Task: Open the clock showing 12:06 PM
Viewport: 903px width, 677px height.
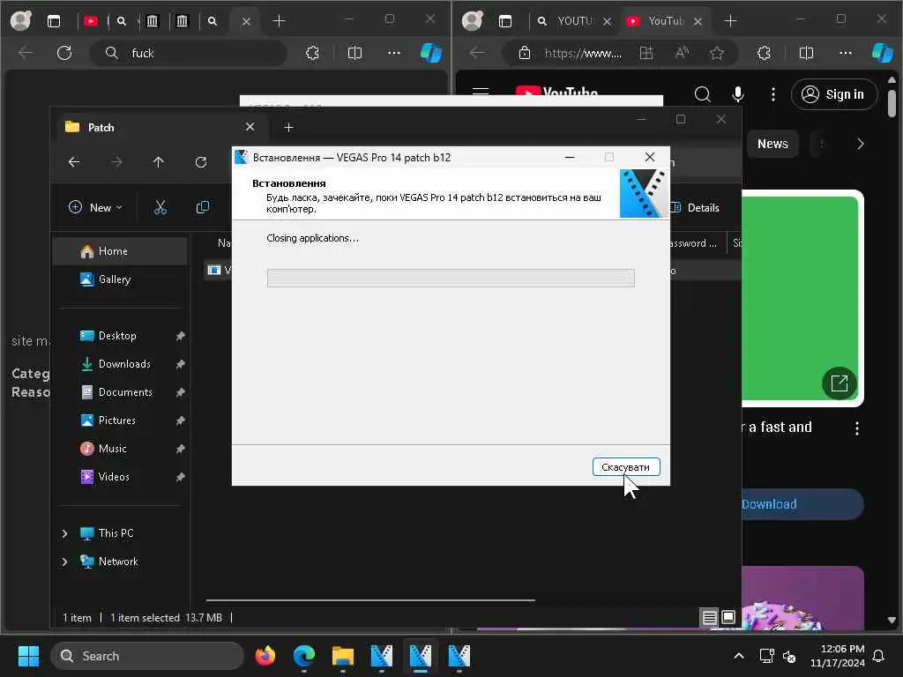Action: pos(838,656)
